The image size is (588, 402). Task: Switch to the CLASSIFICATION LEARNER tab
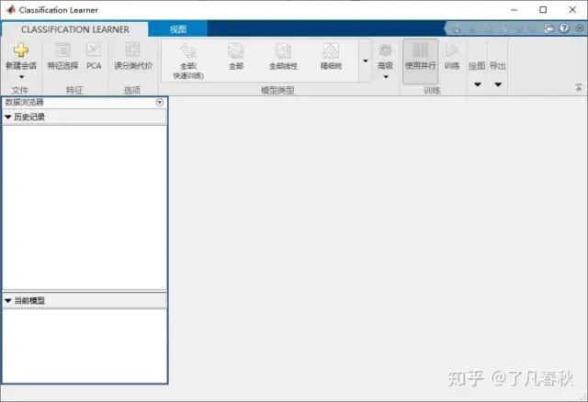point(74,29)
